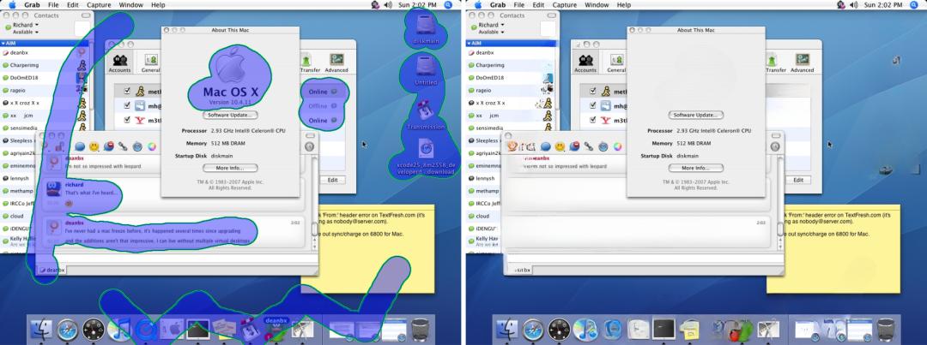Open the Trash in the Dock
Screen dimensions: 927x345
tap(421, 330)
